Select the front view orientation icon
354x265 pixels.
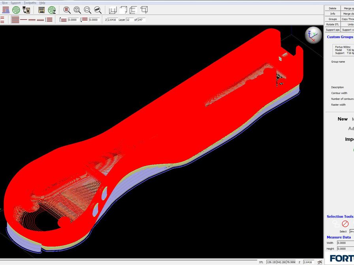click(133, 10)
